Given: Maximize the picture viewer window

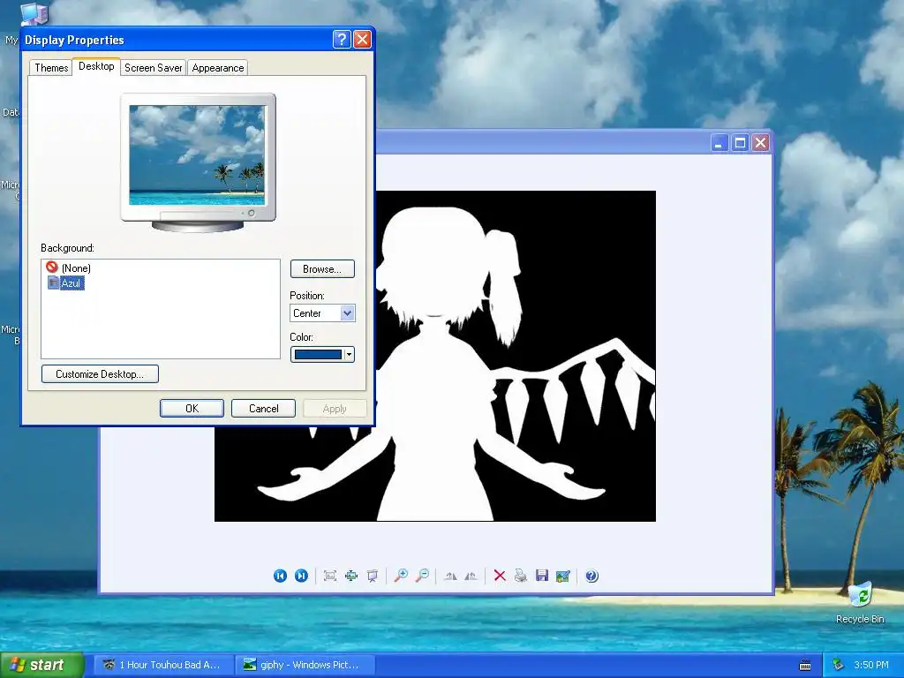Looking at the screenshot, I should pyautogui.click(x=740, y=142).
